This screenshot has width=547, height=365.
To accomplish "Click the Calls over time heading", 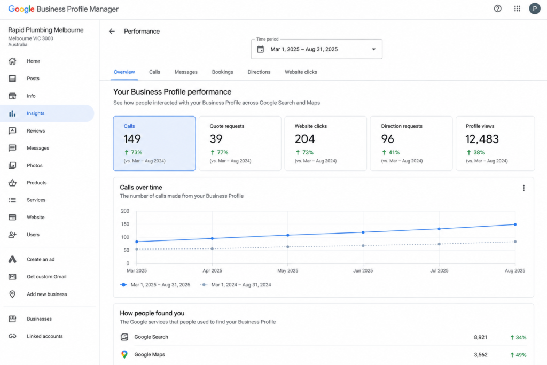I will (141, 188).
